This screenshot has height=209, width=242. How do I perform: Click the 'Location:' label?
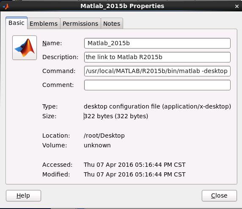(56, 136)
